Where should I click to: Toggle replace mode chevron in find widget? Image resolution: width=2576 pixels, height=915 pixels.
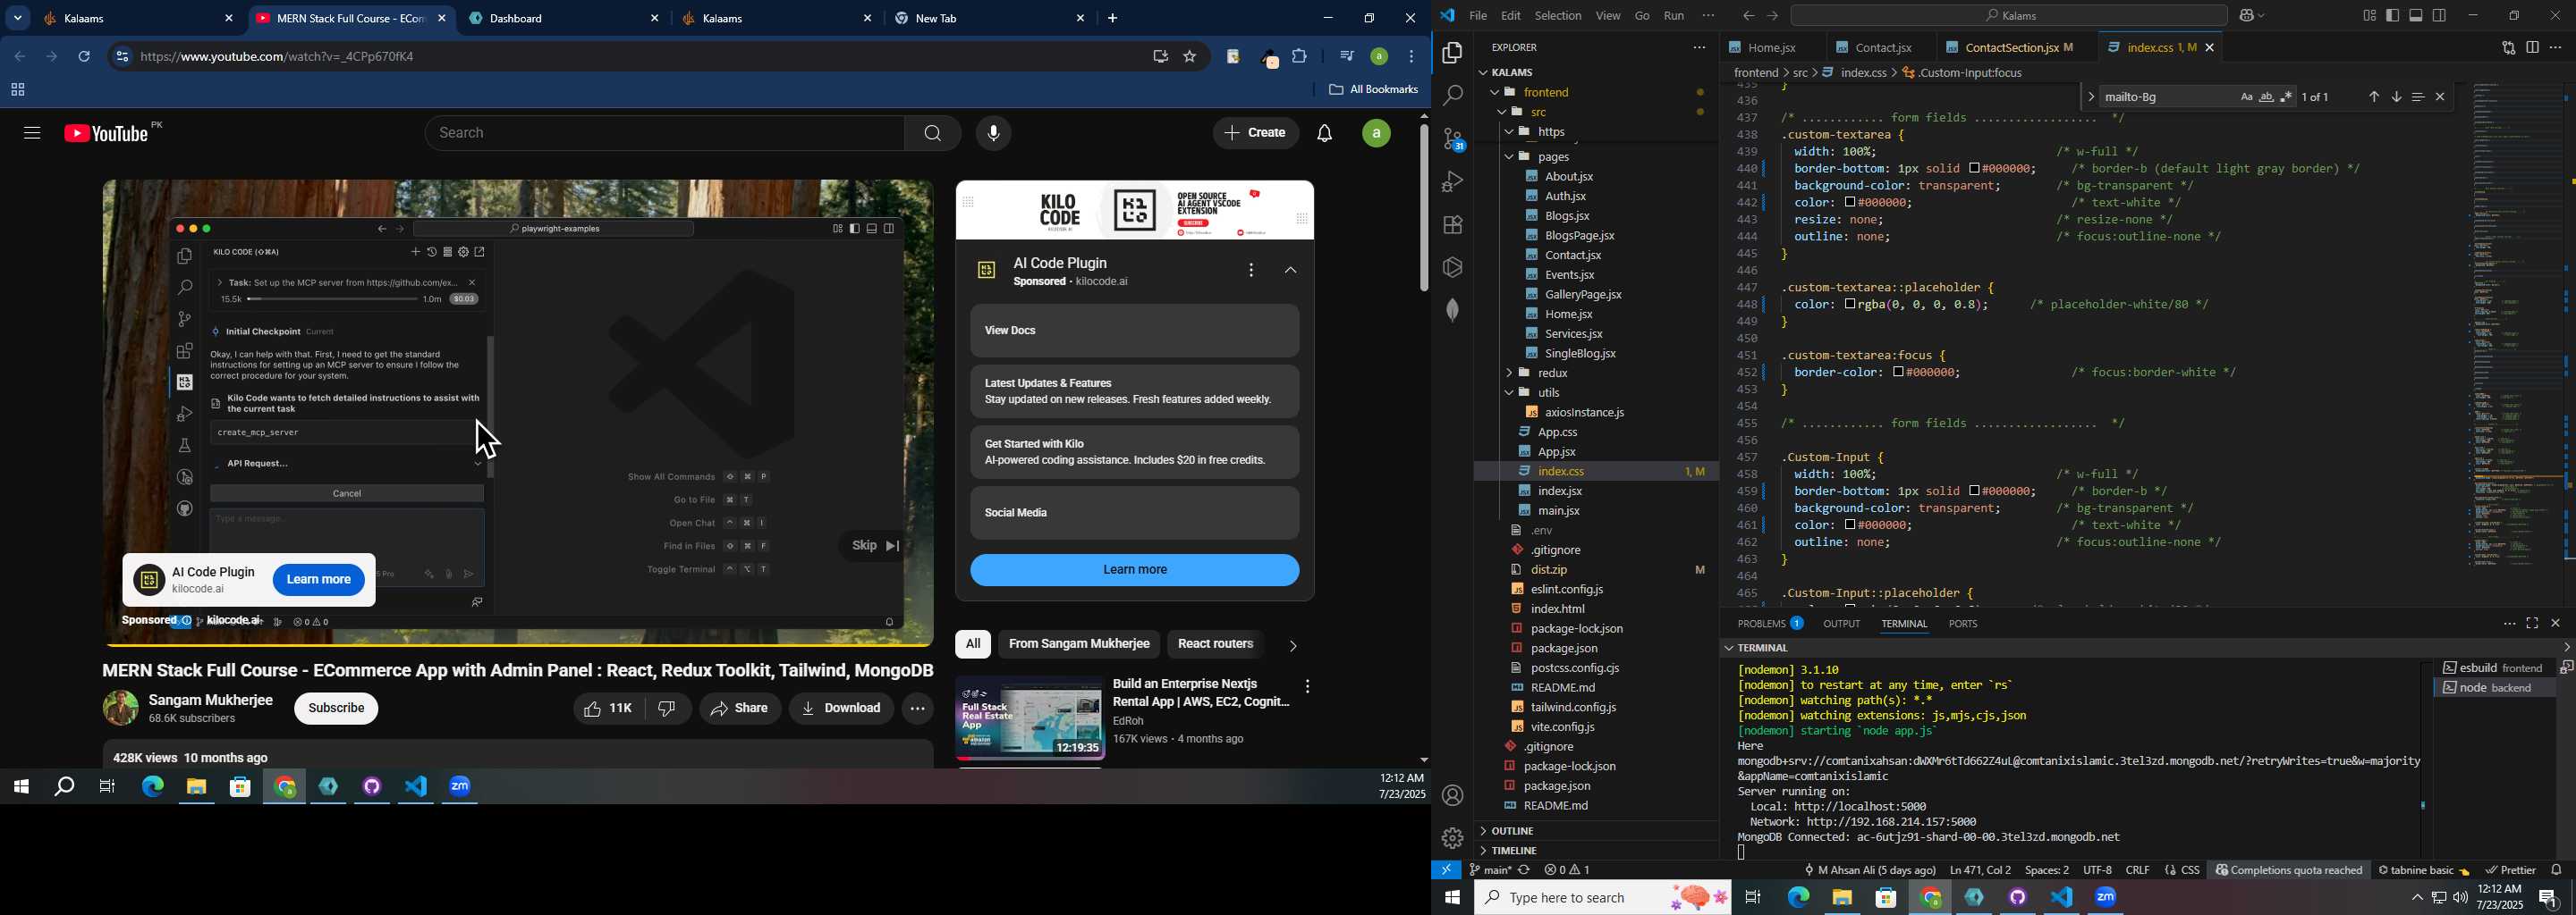pyautogui.click(x=2090, y=97)
